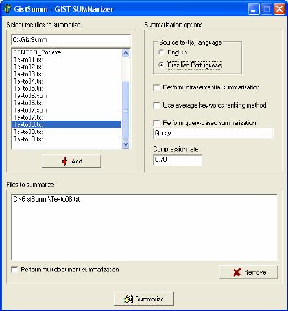Click the red X Remove icon
Screen dimensions: 288x311
click(237, 272)
